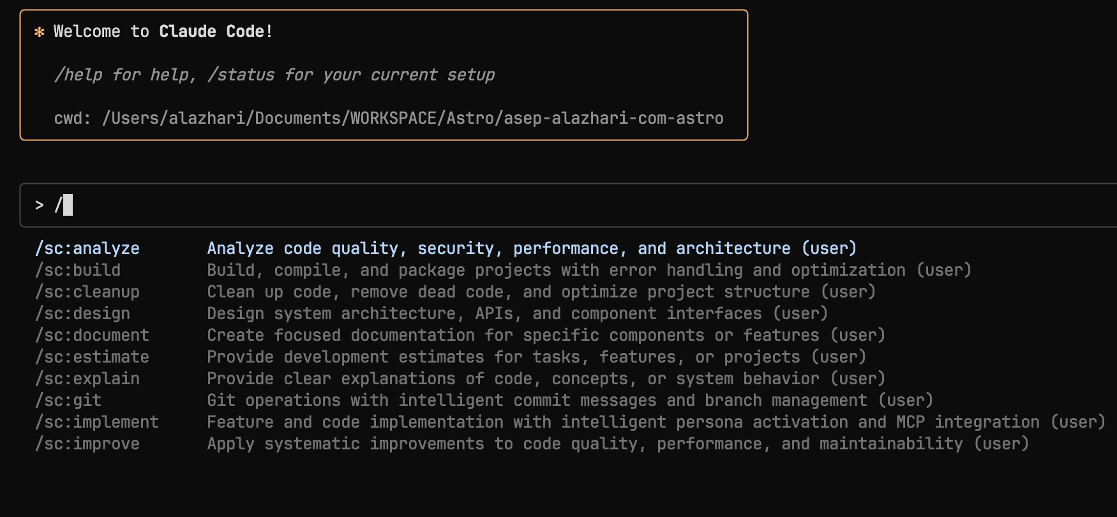This screenshot has height=517, width=1117.
Task: Click 'Create focused documentation' description
Action: click(546, 335)
